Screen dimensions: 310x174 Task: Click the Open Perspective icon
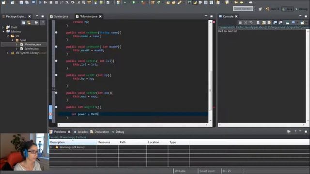260,9
